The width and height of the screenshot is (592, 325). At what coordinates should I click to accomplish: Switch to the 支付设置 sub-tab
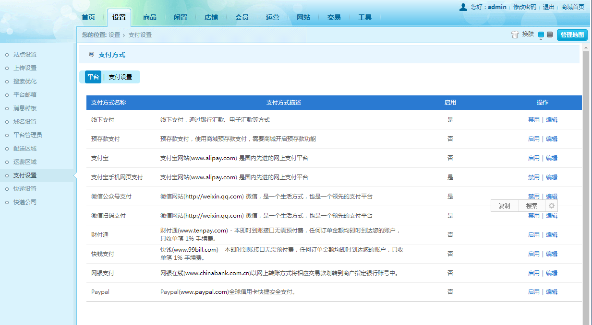pyautogui.click(x=121, y=77)
